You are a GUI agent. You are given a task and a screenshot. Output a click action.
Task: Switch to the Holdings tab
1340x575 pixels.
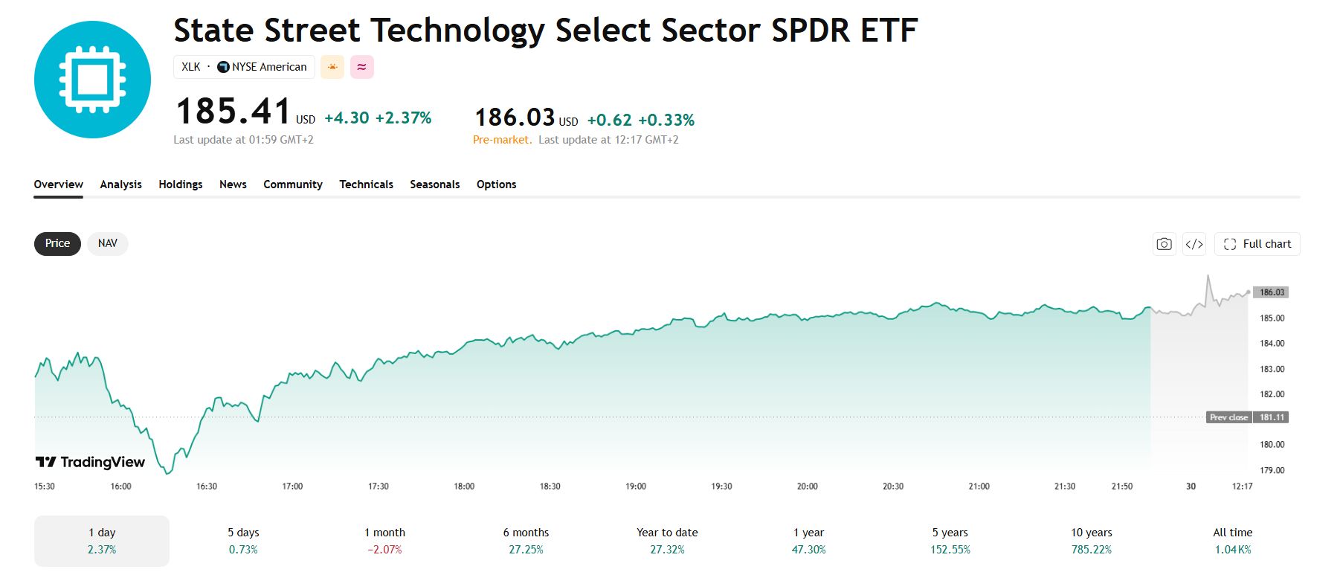[181, 184]
